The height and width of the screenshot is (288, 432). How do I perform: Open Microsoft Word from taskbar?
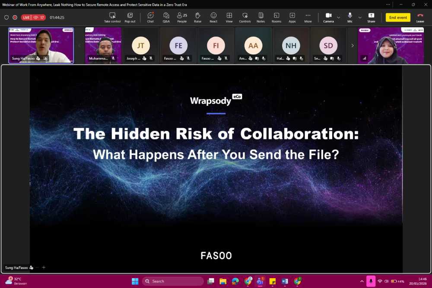pos(285,281)
